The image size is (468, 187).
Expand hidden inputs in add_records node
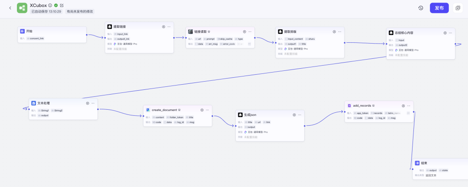click(408, 113)
